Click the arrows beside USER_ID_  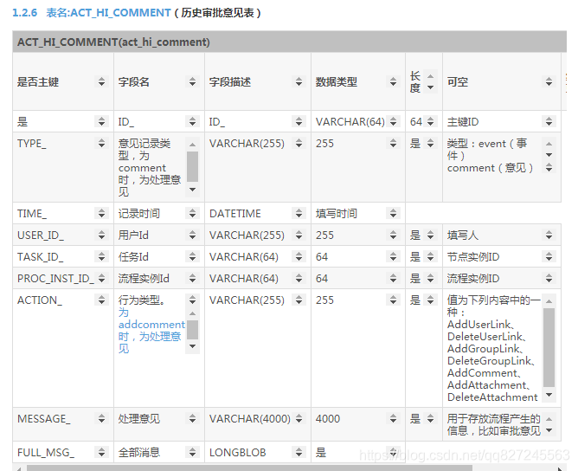(102, 235)
